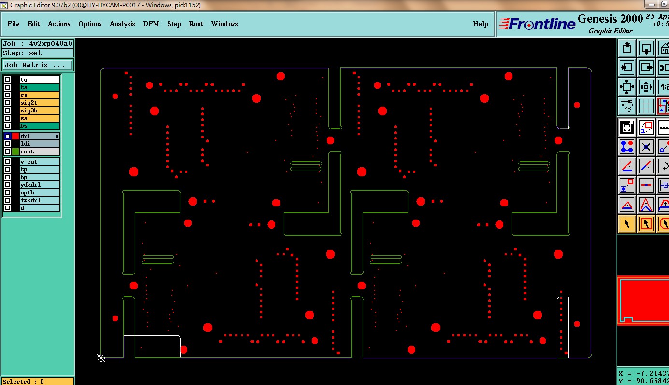Select the area zoom red-blue squares icon

pyautogui.click(x=646, y=127)
